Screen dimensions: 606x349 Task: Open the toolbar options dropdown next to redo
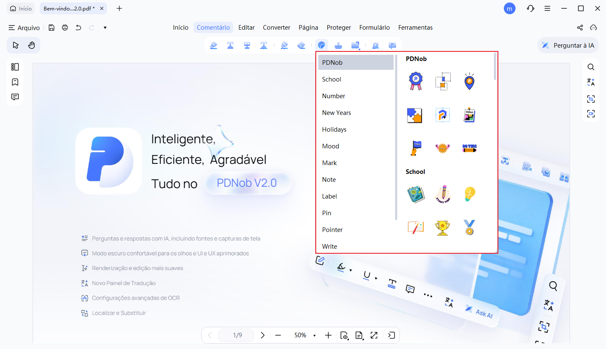[105, 27]
